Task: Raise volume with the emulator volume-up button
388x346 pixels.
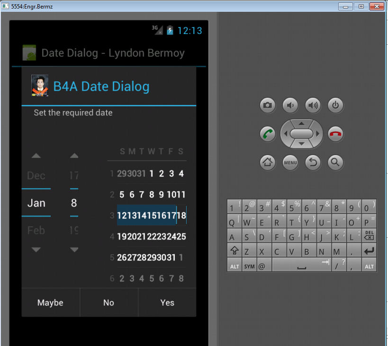Action: point(313,105)
